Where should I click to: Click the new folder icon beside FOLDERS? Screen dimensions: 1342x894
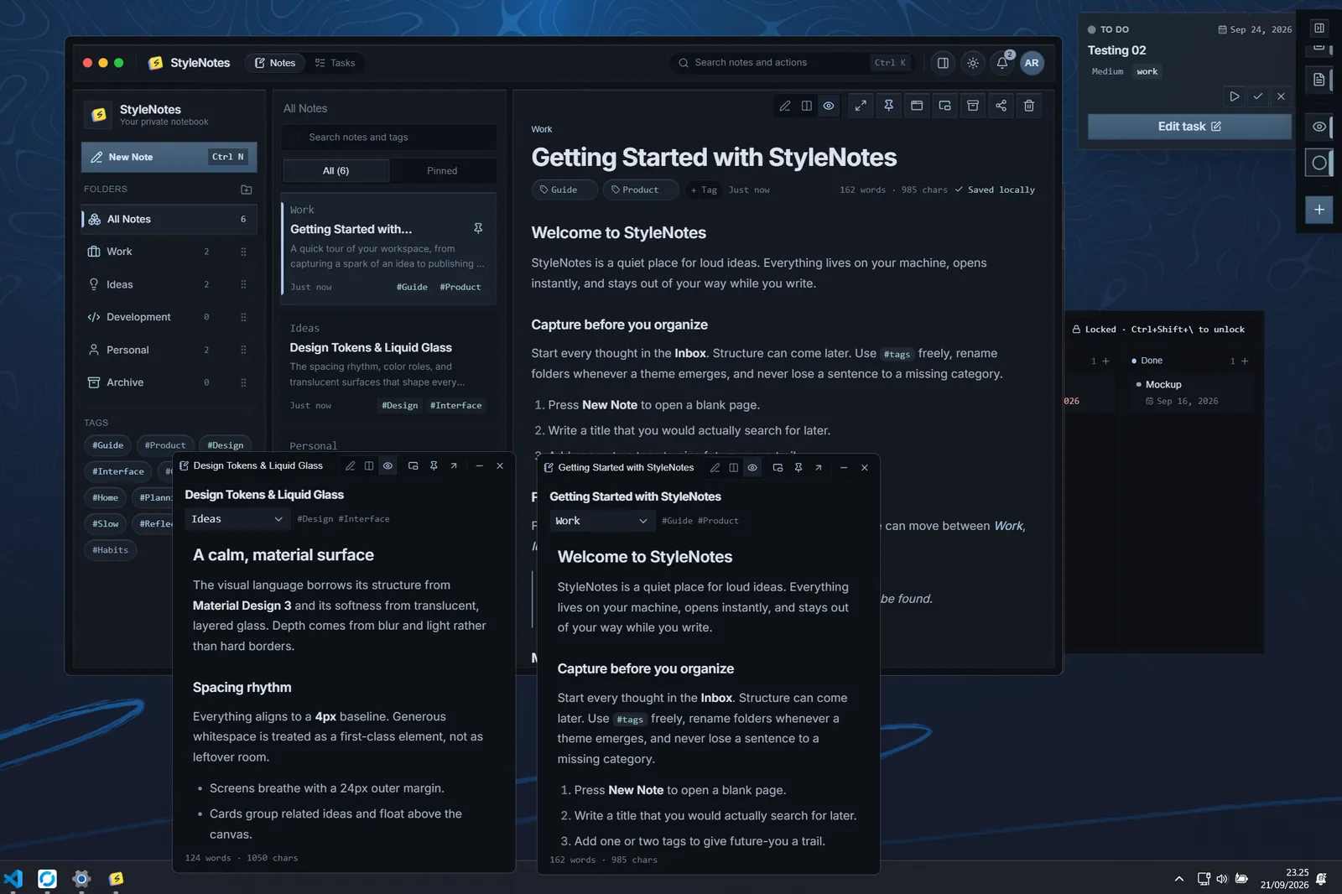click(246, 190)
